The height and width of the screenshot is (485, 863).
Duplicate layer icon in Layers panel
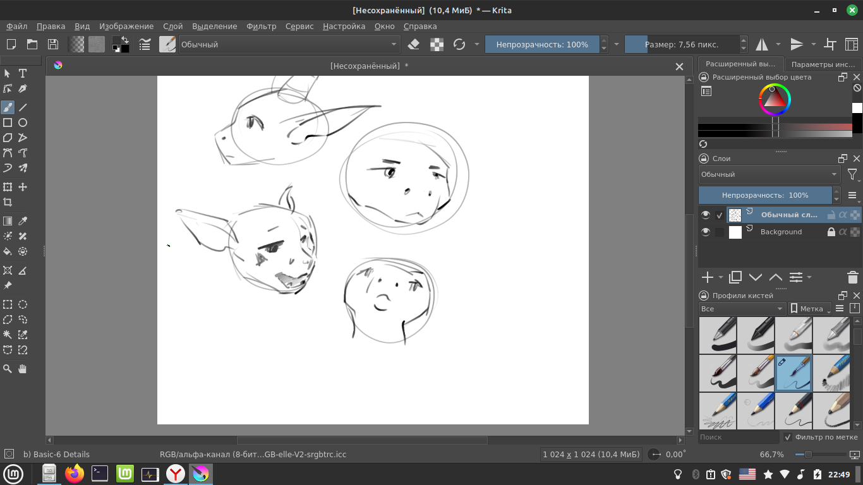coord(735,277)
